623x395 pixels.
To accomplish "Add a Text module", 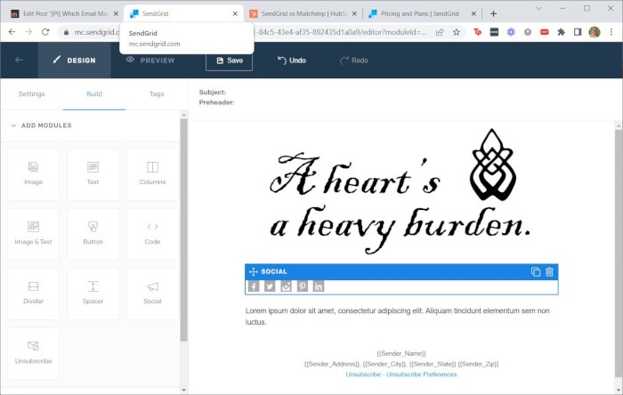I will [x=93, y=174].
